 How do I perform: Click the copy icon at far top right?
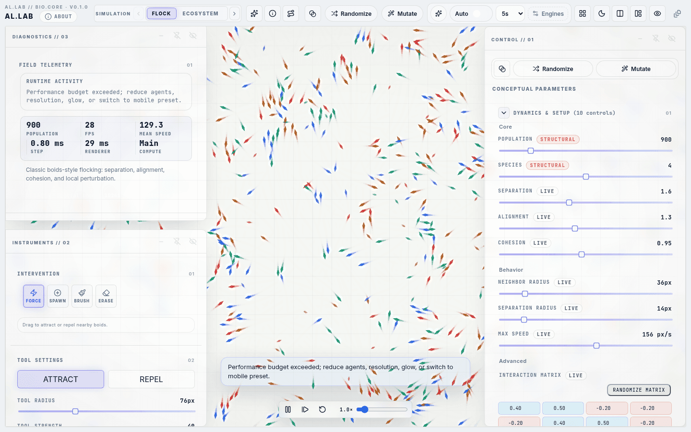pos(677,13)
